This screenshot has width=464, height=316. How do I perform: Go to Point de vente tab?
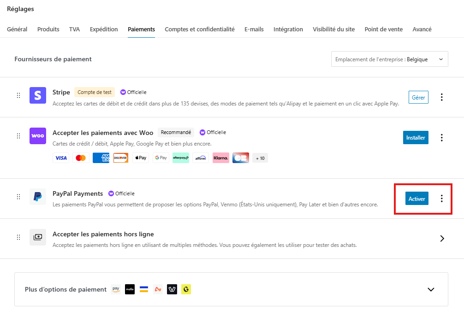click(x=383, y=29)
